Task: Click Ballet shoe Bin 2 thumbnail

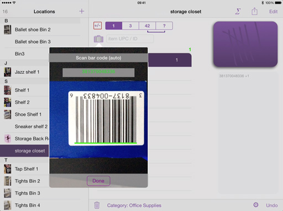Action: 8,30
